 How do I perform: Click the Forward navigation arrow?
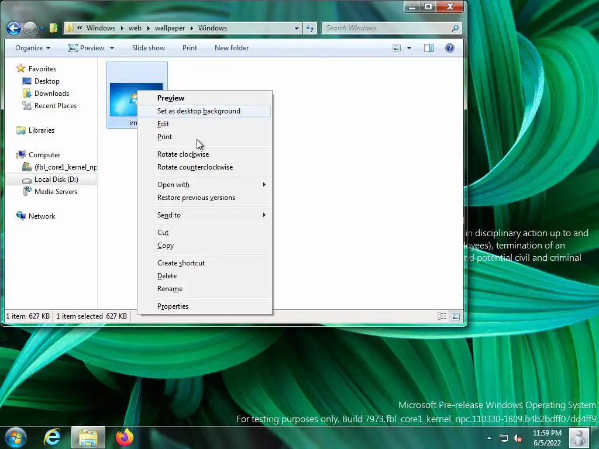(x=30, y=28)
